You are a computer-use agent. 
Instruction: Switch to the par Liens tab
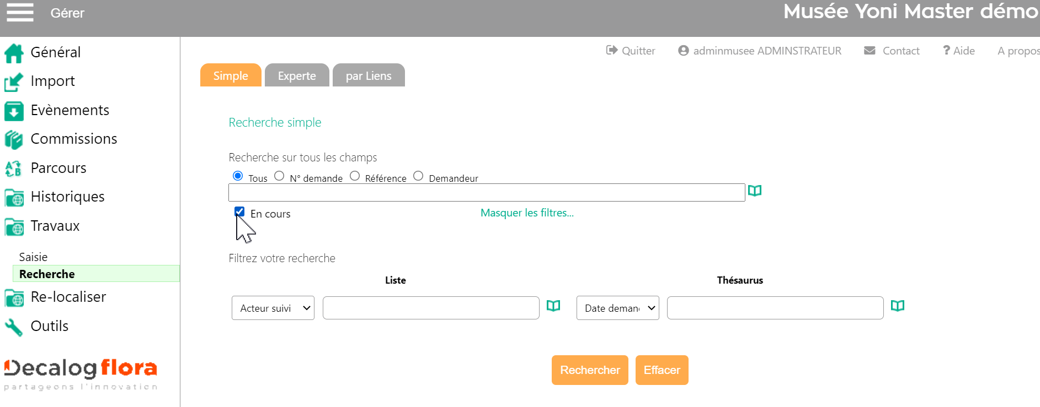pyautogui.click(x=369, y=75)
